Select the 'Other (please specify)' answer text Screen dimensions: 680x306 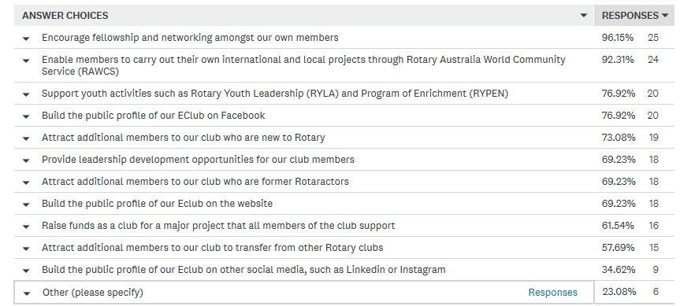[93, 293]
